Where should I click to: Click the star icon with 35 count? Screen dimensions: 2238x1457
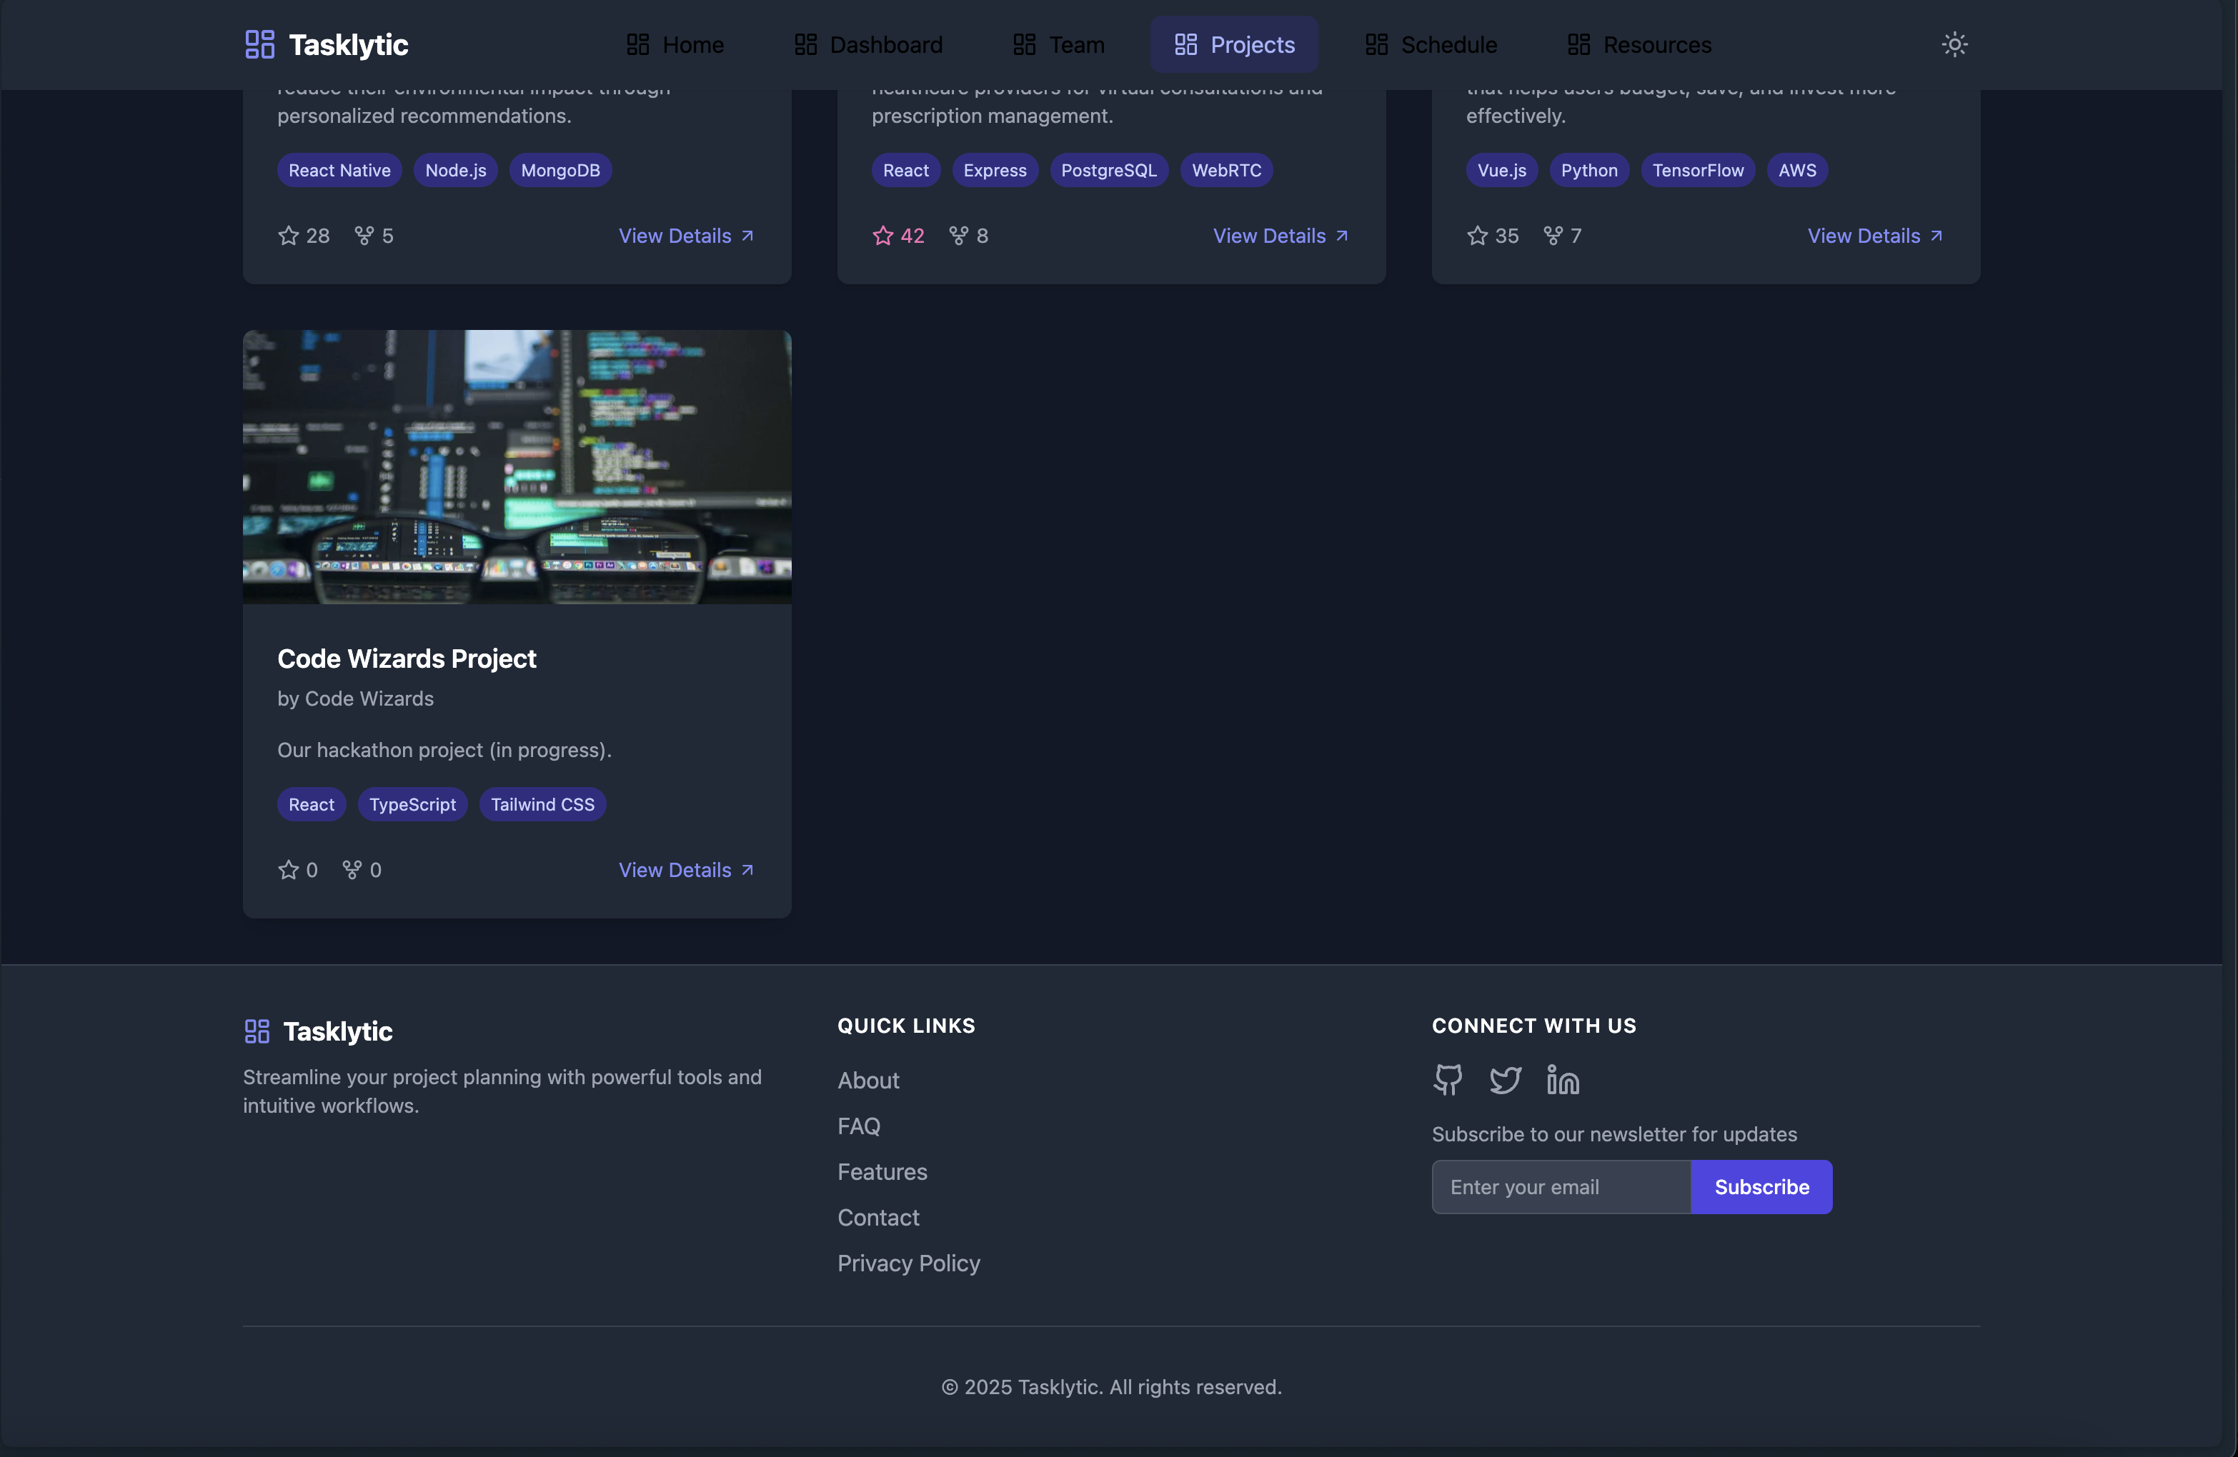click(x=1477, y=235)
